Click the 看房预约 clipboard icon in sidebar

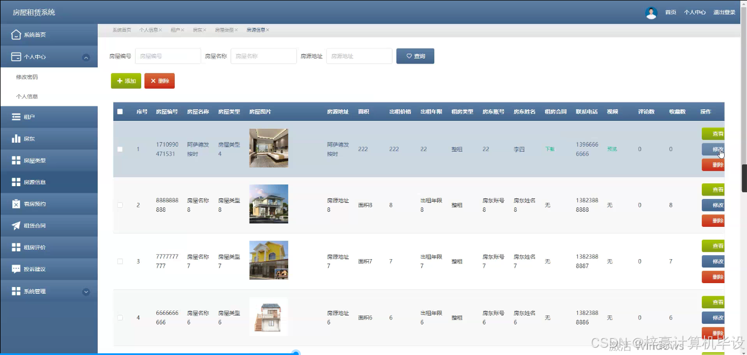16,204
